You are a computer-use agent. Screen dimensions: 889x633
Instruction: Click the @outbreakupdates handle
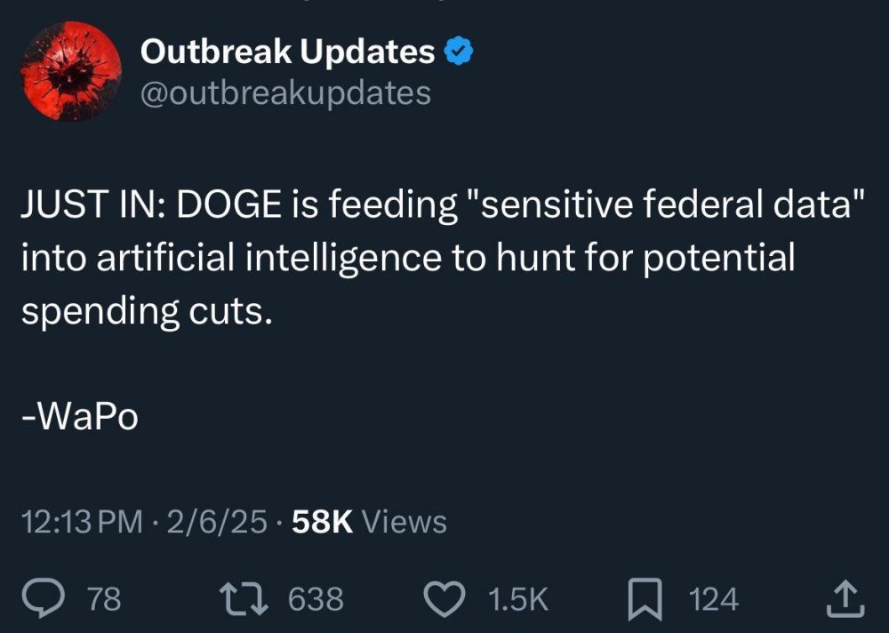[284, 91]
